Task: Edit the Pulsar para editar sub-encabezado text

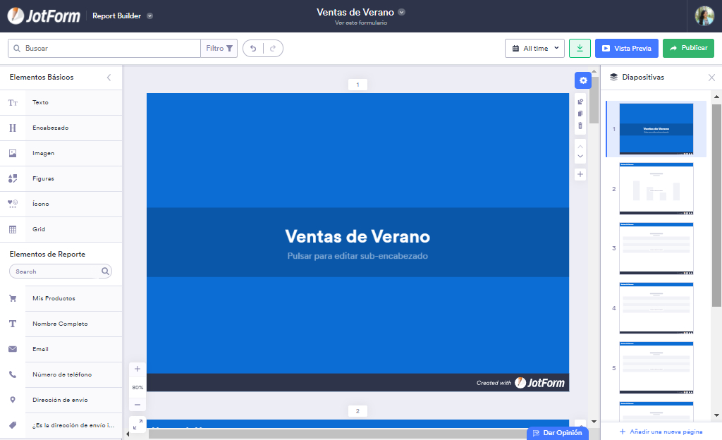Action: point(357,256)
